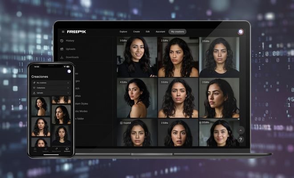Click the Wi-Fi icon on phone status bar

65,67
